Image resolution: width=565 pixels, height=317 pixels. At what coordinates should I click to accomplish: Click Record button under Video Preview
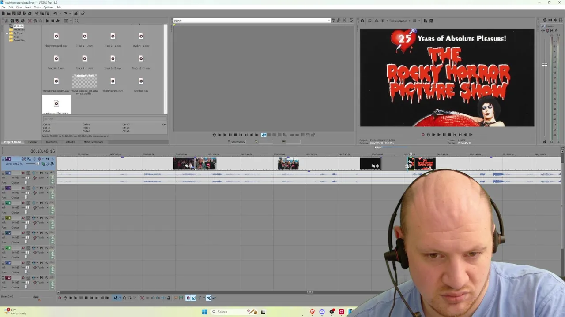(423, 135)
